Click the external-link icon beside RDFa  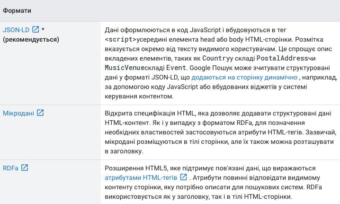[25, 168]
